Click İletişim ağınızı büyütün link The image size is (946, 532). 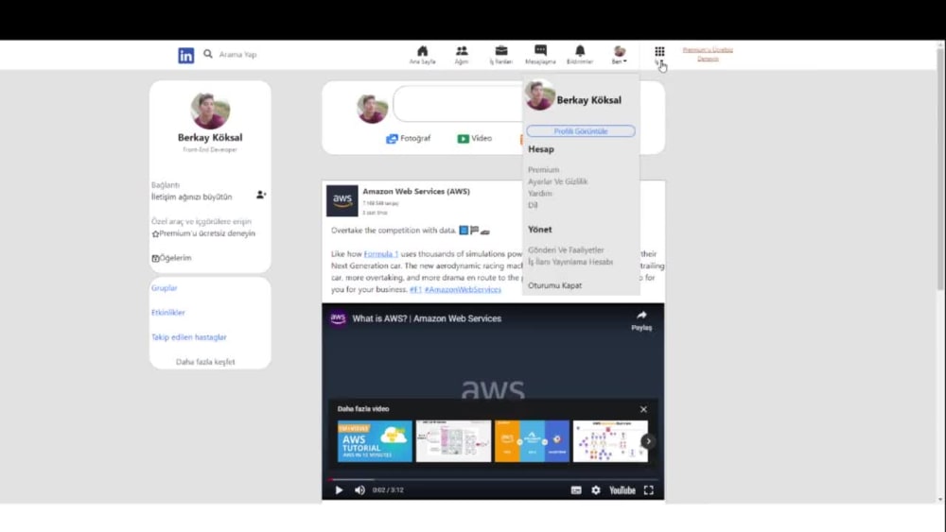pyautogui.click(x=192, y=197)
